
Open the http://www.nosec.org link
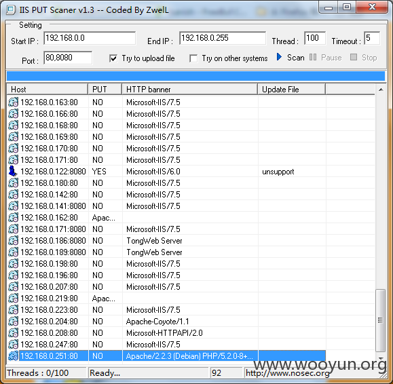[288, 373]
